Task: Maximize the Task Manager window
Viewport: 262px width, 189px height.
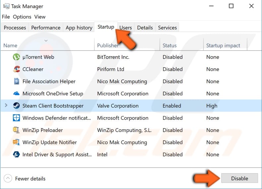Action: coord(231,6)
